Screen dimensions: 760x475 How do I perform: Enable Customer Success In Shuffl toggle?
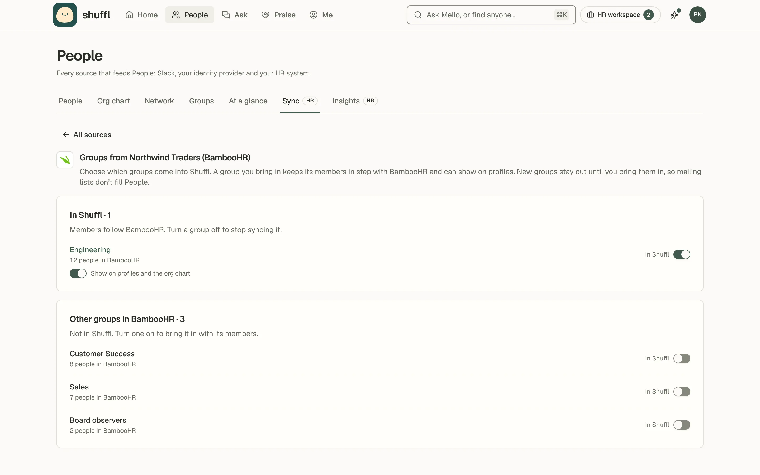[681, 358]
